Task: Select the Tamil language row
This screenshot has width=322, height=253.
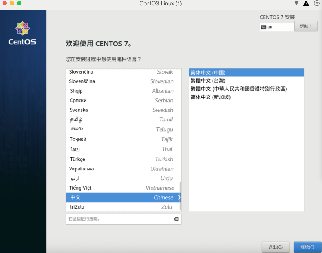Action: point(123,119)
